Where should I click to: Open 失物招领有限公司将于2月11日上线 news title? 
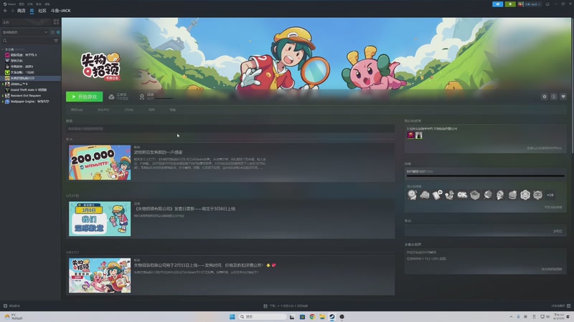click(199, 265)
